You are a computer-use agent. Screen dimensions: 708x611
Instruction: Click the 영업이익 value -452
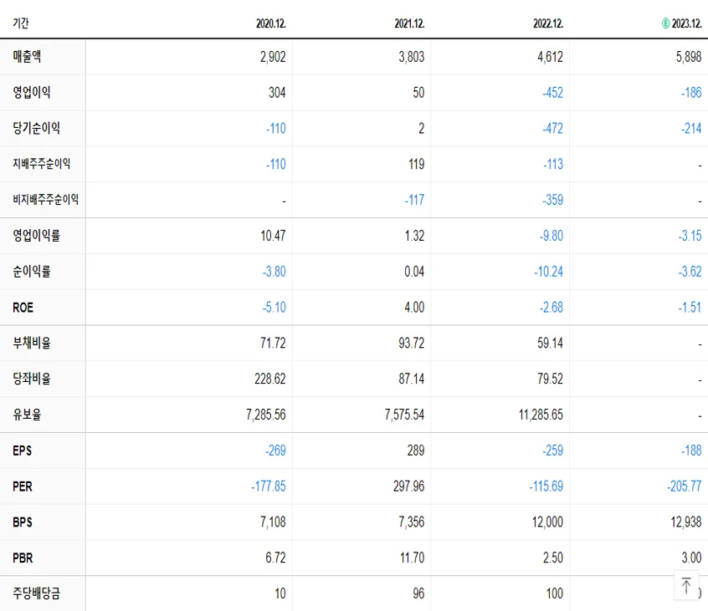pos(552,93)
